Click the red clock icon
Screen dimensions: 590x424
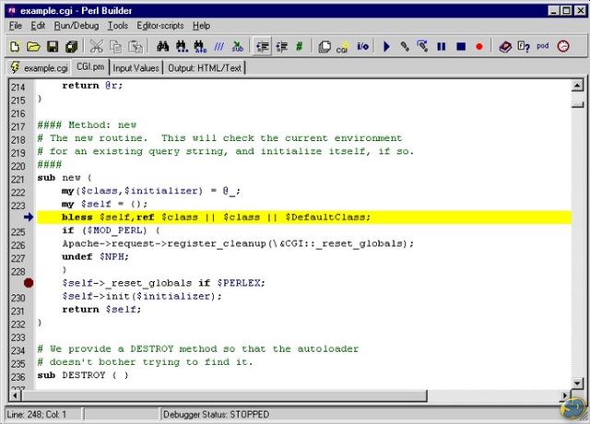coord(563,47)
